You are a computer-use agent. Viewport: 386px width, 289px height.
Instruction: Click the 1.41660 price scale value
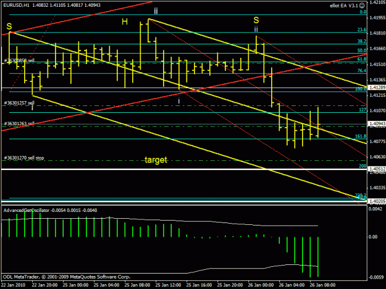tap(377, 49)
